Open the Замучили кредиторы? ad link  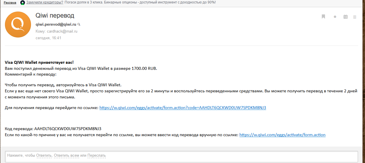pos(45,3)
